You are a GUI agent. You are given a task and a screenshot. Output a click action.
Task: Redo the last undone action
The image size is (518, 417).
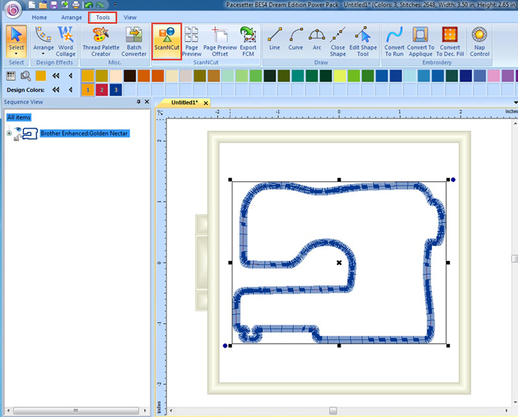tap(100, 5)
